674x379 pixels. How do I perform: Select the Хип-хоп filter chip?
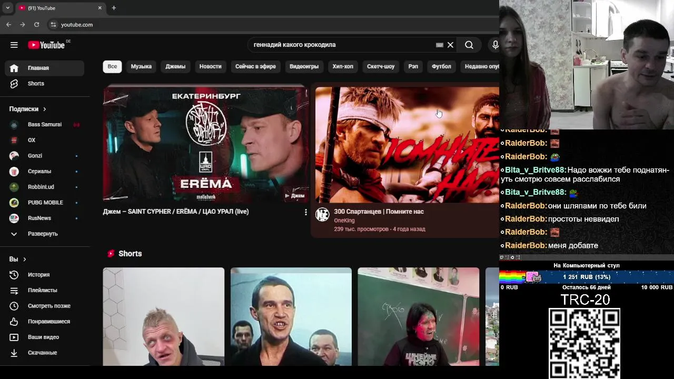pos(343,66)
